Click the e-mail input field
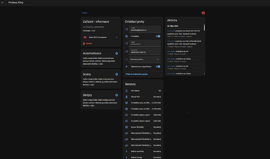 pos(145,29)
